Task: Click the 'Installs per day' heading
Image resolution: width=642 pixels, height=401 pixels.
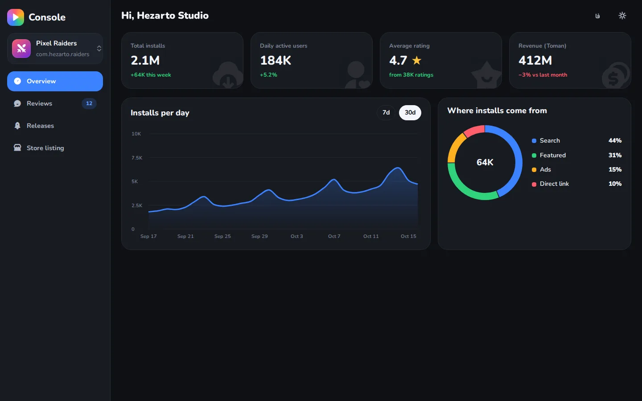Action: click(160, 113)
